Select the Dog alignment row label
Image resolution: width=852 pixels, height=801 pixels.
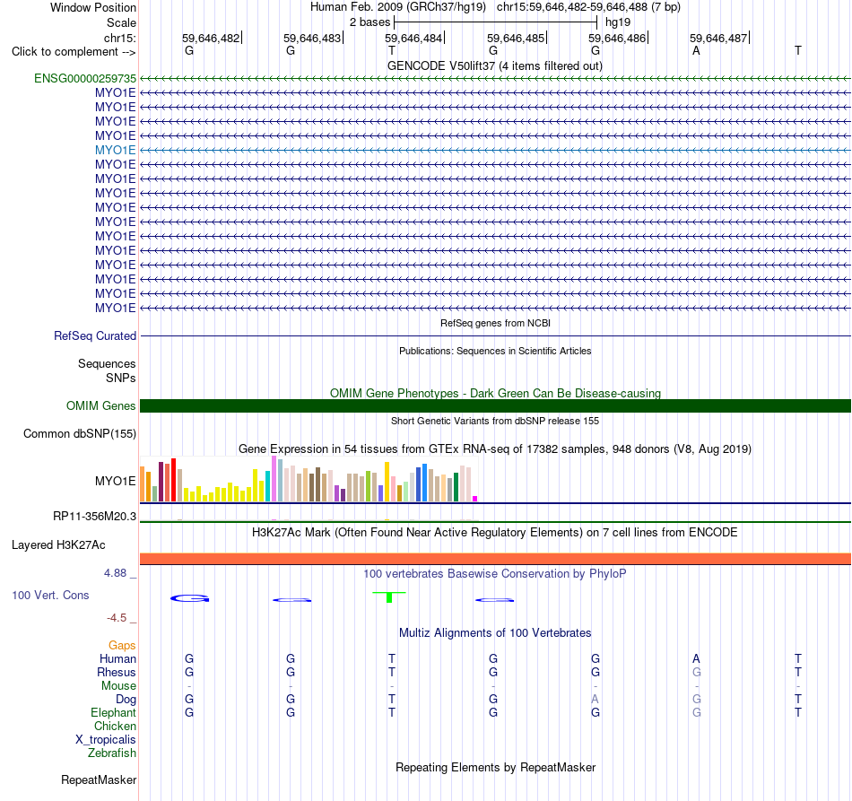pos(126,700)
